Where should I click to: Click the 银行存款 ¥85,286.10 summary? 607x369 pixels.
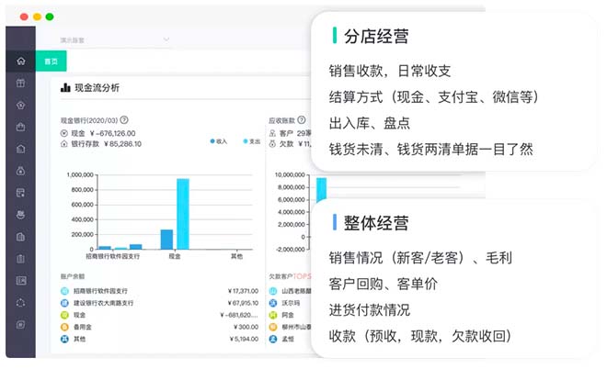pyautogui.click(x=101, y=144)
